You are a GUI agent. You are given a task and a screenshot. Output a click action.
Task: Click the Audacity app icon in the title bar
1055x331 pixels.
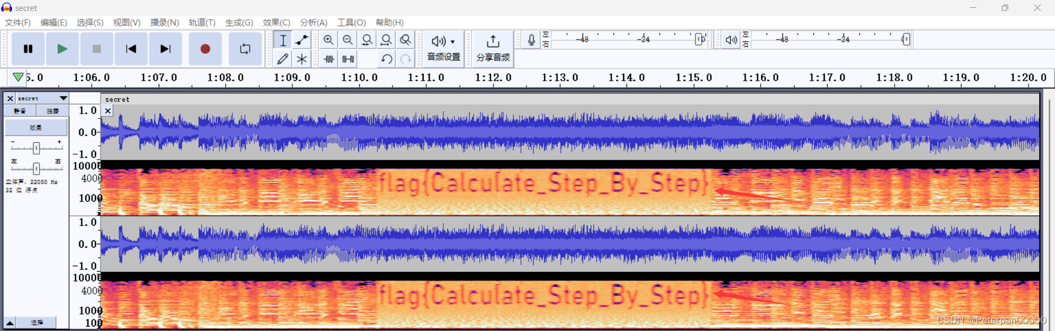[7, 8]
